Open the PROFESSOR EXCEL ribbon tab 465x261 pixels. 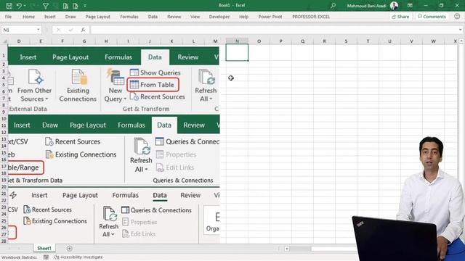[x=311, y=17]
